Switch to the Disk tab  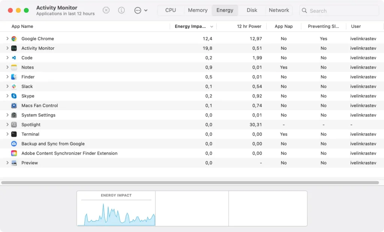pyautogui.click(x=252, y=10)
